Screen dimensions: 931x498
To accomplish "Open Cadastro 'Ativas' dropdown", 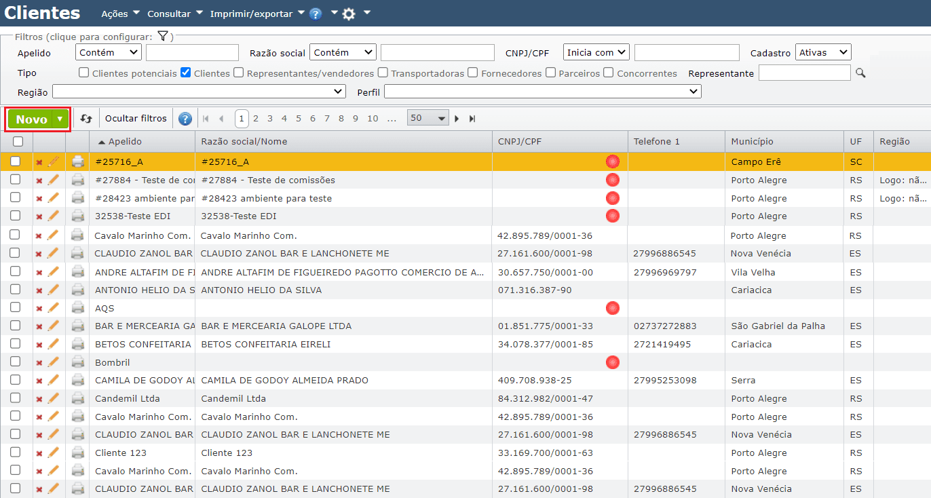I will coord(824,52).
